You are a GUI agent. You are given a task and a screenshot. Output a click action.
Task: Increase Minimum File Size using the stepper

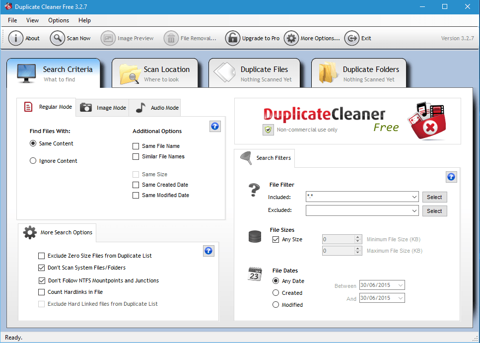(x=357, y=237)
